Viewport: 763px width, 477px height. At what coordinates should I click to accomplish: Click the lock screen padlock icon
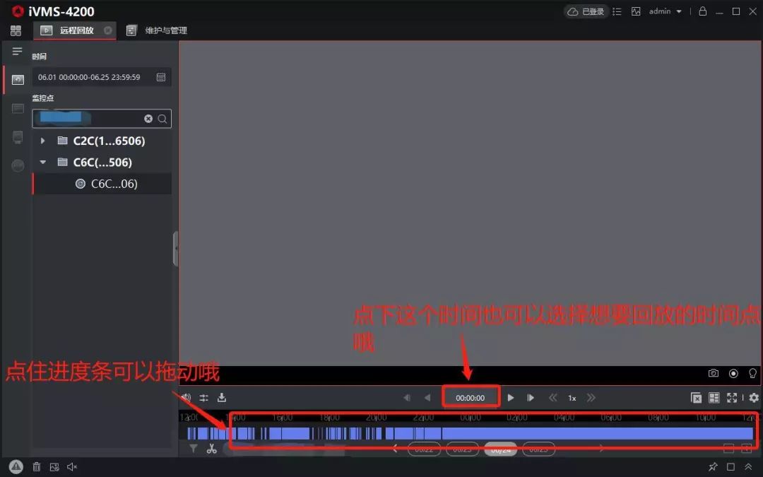click(702, 11)
